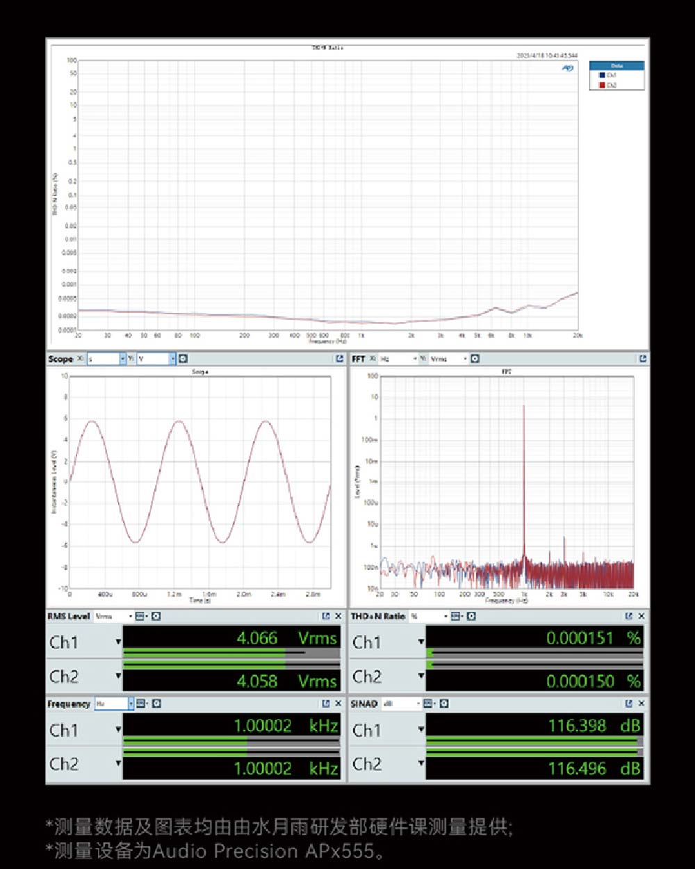Pop out the FFT panel

pyautogui.click(x=642, y=359)
